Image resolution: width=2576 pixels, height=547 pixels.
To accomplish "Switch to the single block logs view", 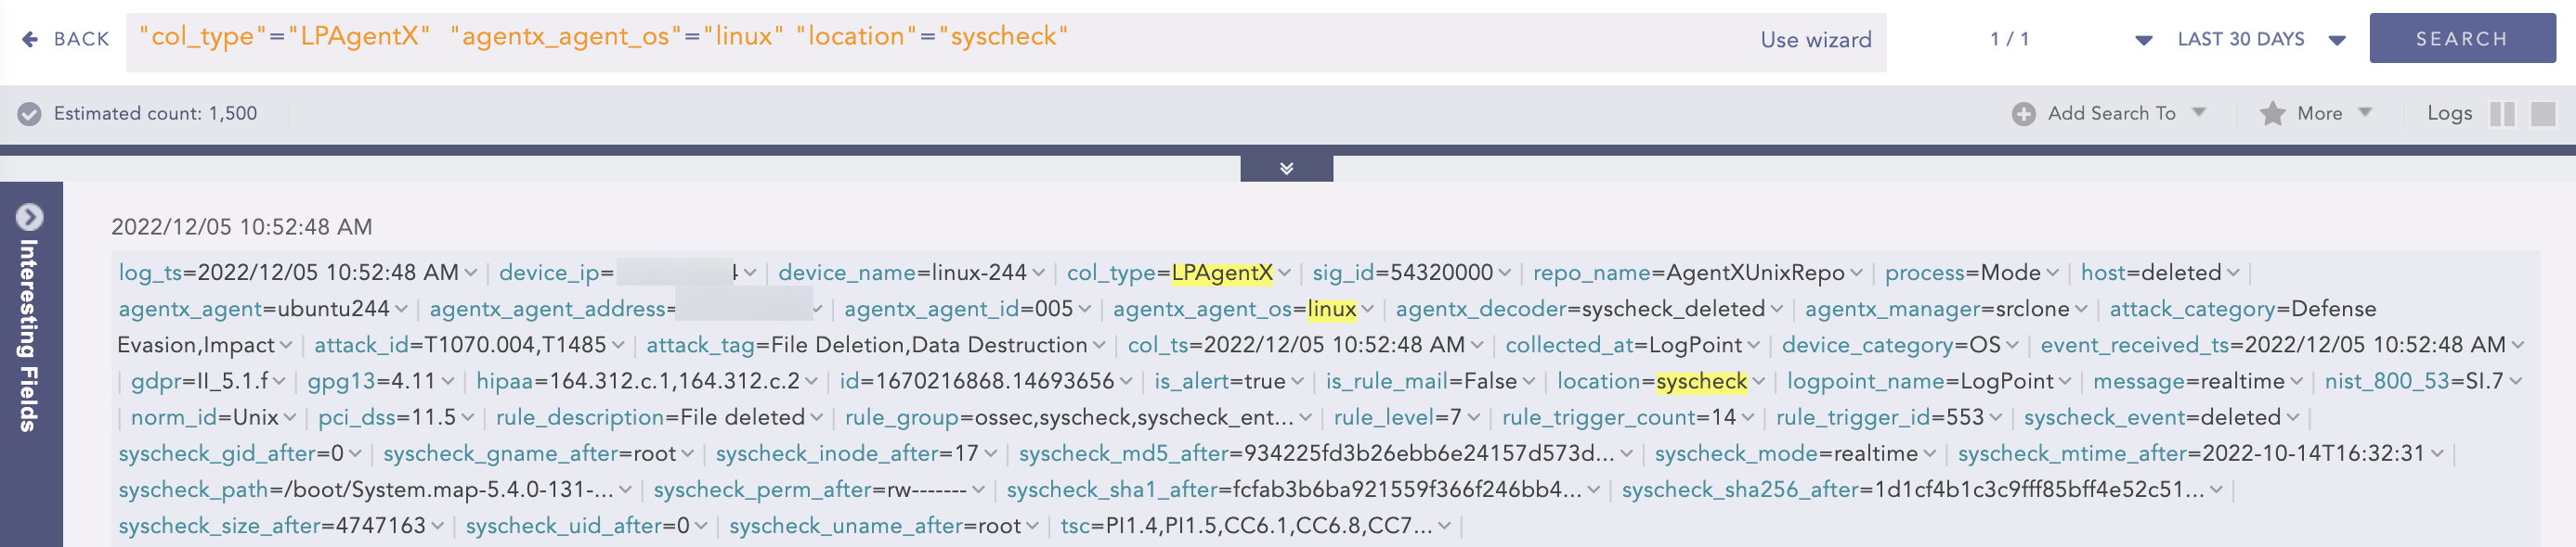I will (2542, 114).
